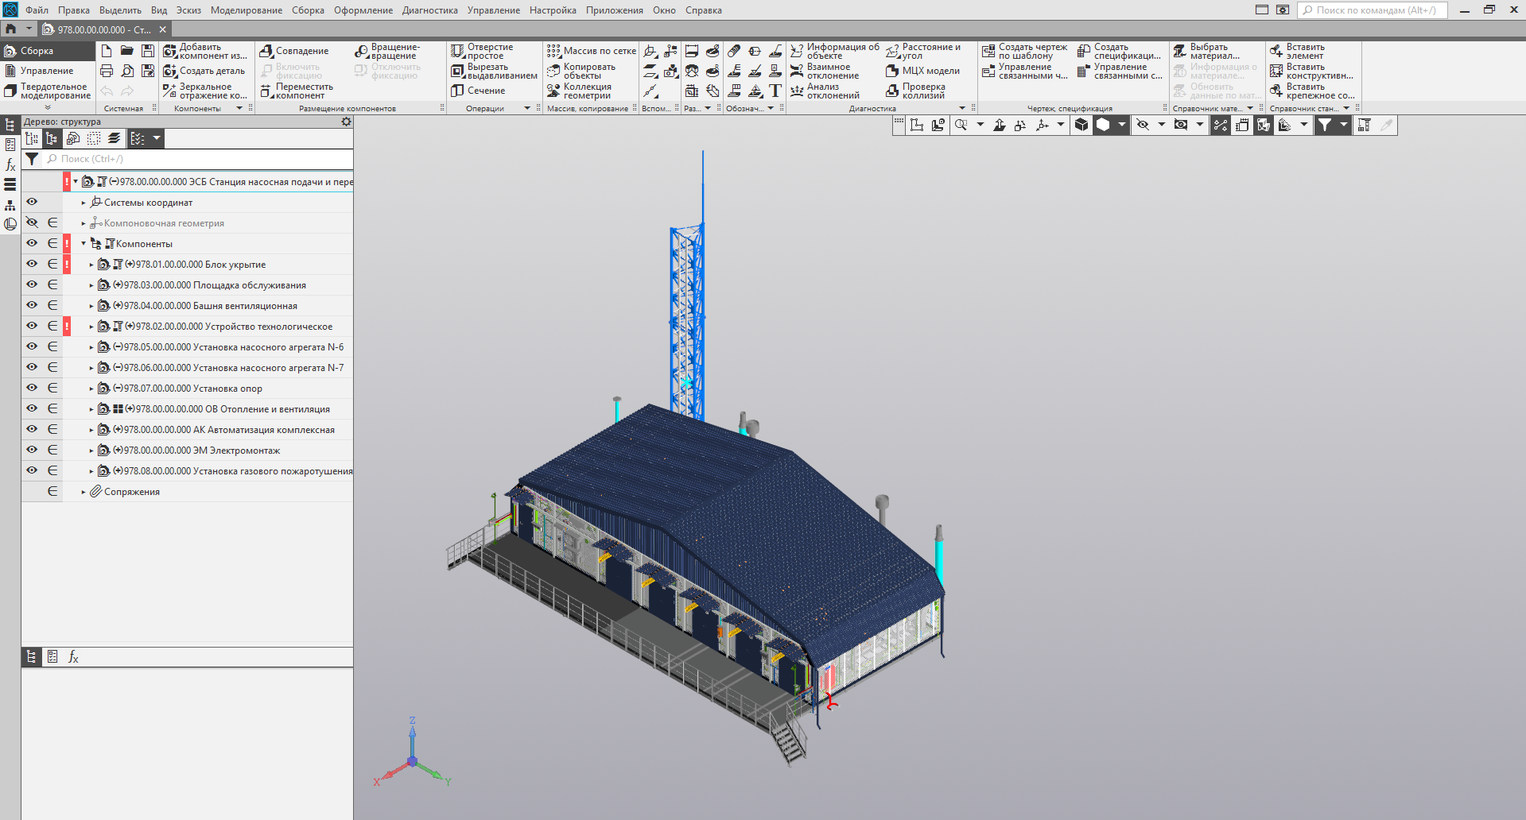The width and height of the screenshot is (1526, 820).
Task: Select the Coincidence mate tool
Action: pyautogui.click(x=267, y=51)
